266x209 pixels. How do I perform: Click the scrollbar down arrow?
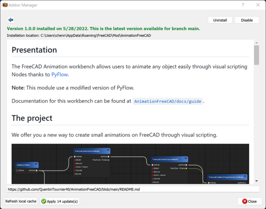coord(257,181)
